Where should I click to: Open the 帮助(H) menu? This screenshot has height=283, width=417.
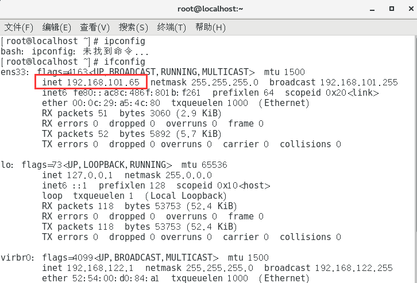[210, 27]
